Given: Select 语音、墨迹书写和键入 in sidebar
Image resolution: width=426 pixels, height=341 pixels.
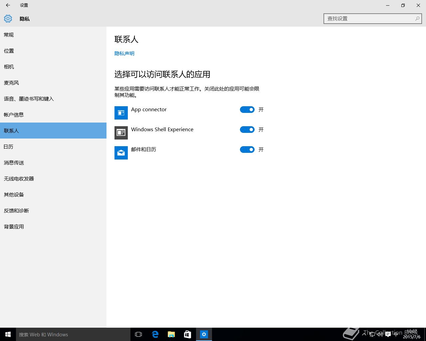Looking at the screenshot, I should click(x=53, y=99).
